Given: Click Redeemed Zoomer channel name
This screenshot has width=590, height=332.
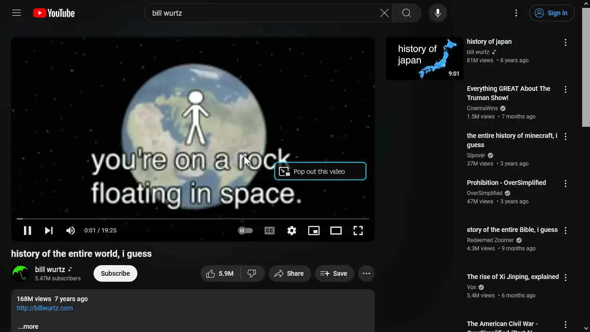Looking at the screenshot, I should coord(490,240).
